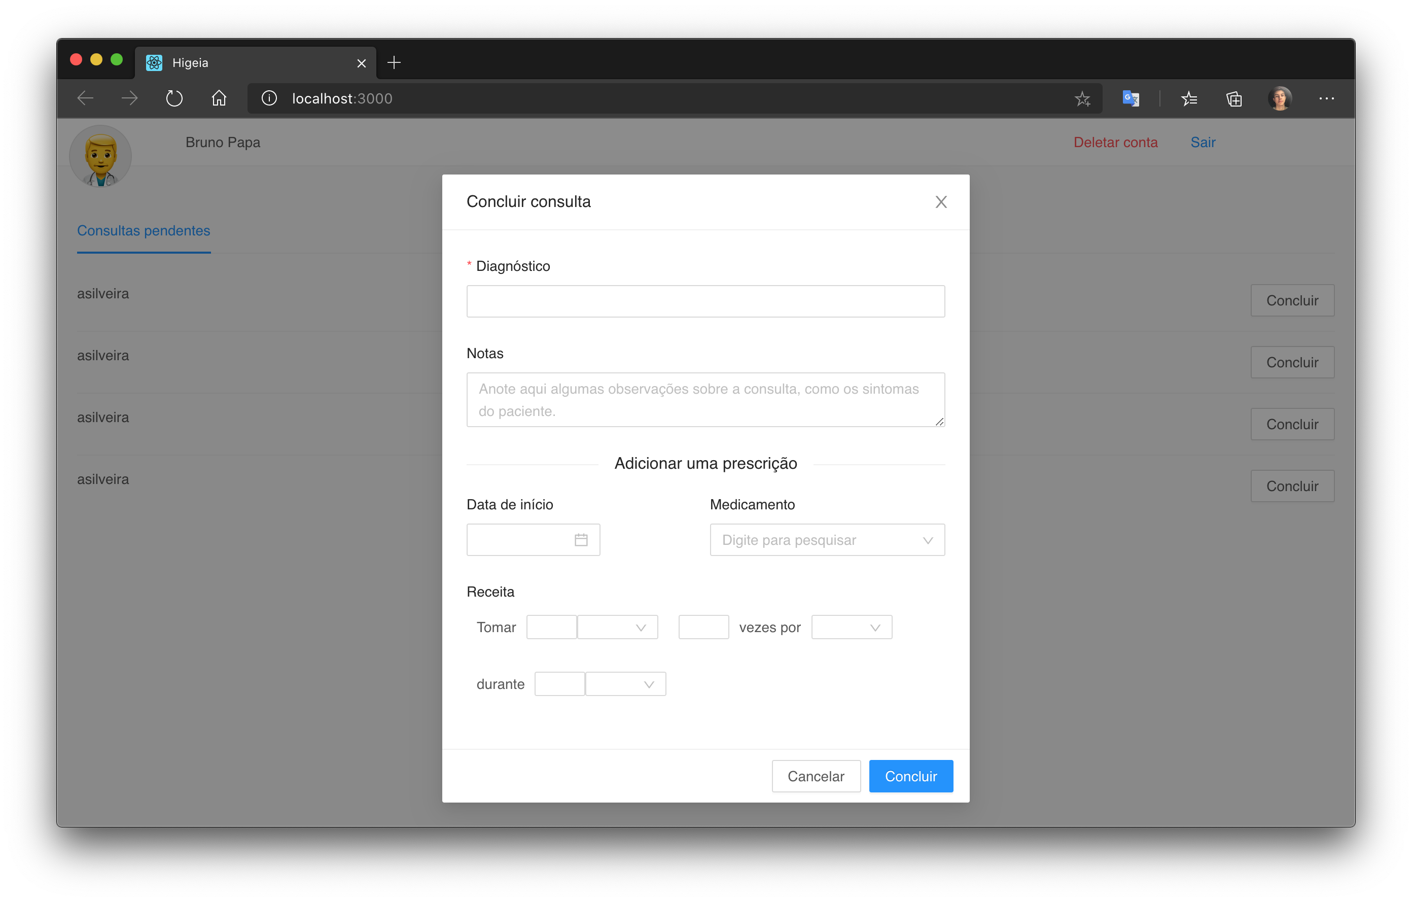The image size is (1412, 902).
Task: Focus the Notas text area
Action: point(705,399)
